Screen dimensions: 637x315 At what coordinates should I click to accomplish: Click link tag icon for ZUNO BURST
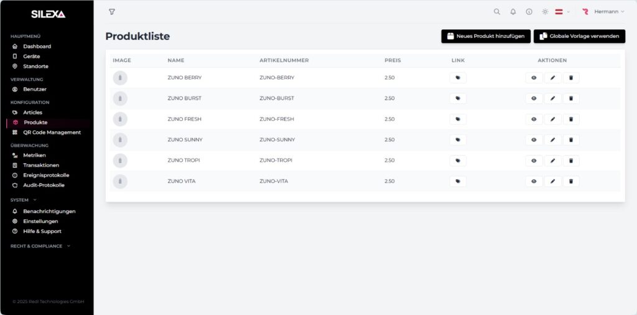coord(458,98)
